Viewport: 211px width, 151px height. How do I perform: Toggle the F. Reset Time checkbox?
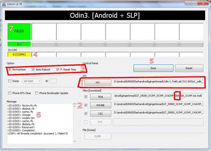click(58, 69)
